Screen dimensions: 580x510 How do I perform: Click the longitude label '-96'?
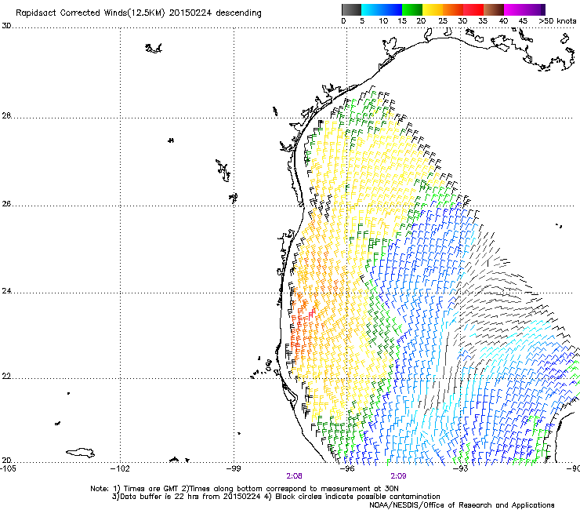coord(347,469)
